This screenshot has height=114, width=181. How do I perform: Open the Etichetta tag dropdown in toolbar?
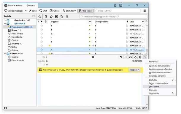coord(69,11)
